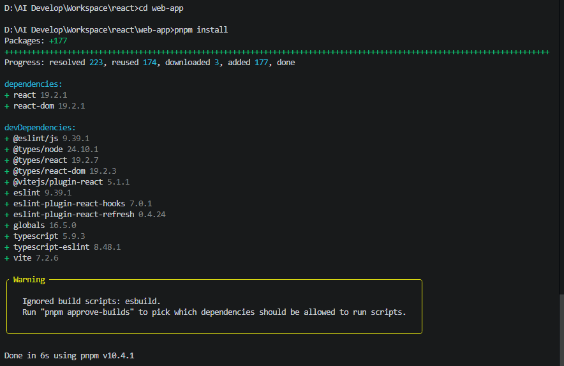Click the 'downloaded 3' progress text
The height and width of the screenshot is (366, 564).
coord(192,63)
